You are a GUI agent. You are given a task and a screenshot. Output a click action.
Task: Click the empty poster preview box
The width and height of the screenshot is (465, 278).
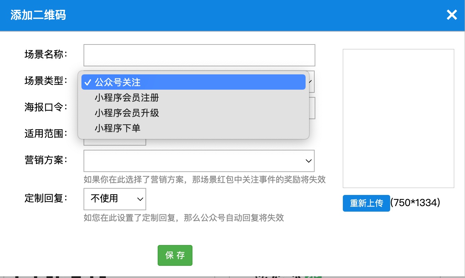[x=398, y=118]
